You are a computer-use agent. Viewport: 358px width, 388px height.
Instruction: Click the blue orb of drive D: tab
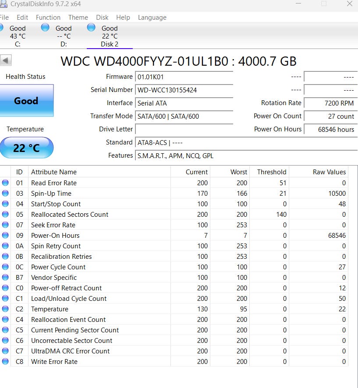(45, 28)
